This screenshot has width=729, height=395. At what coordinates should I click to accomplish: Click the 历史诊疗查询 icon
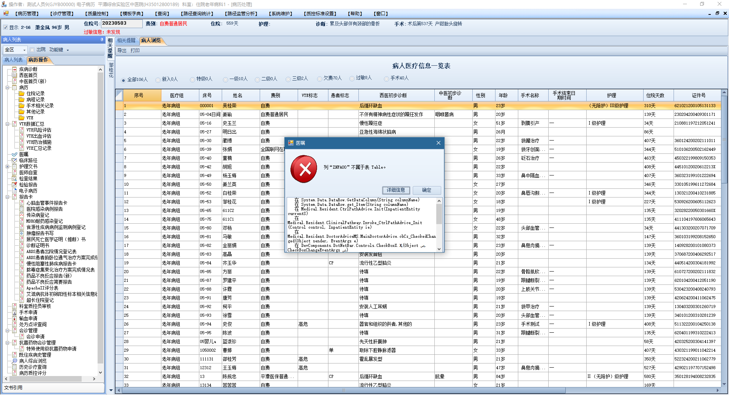pyautogui.click(x=14, y=367)
